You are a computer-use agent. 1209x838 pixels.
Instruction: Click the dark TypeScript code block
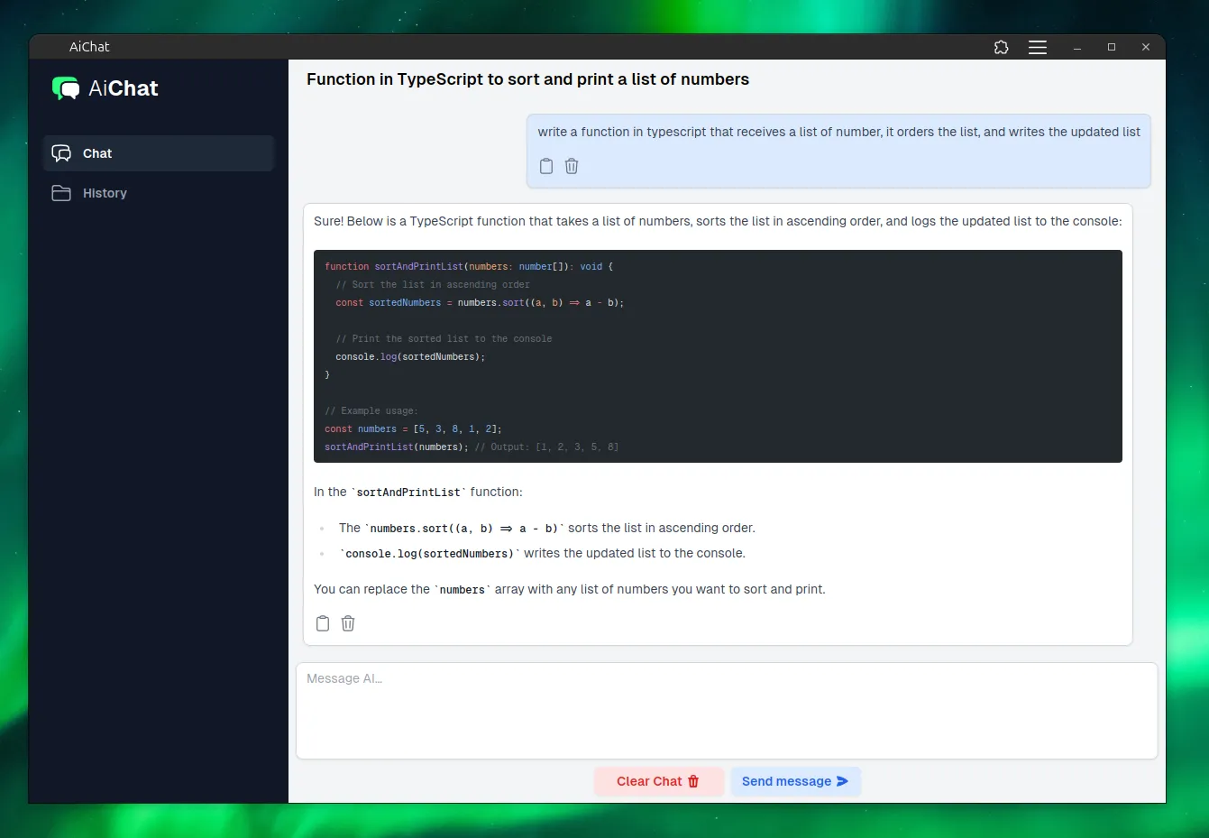click(x=718, y=355)
